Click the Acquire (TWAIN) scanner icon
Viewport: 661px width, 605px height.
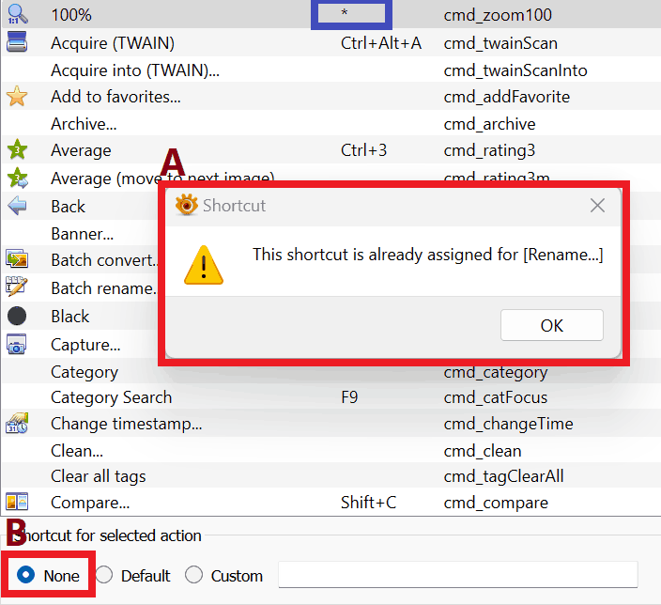tap(17, 41)
